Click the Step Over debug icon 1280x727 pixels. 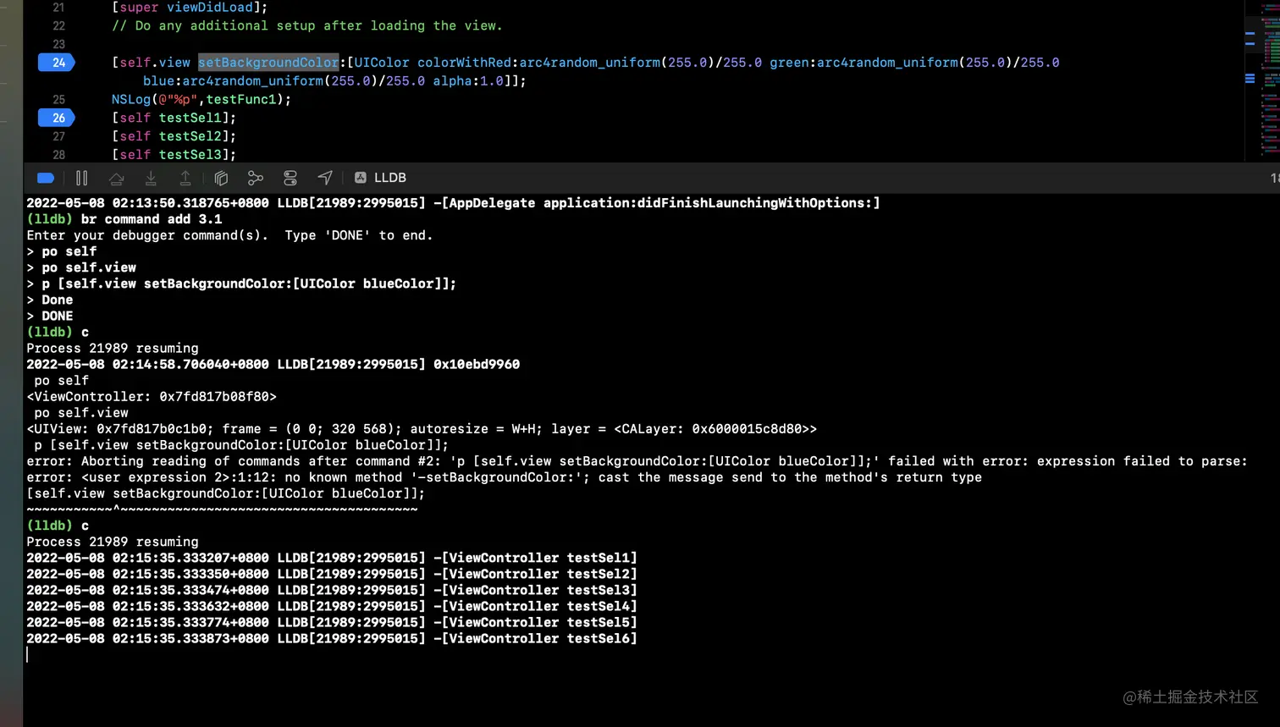coord(116,178)
